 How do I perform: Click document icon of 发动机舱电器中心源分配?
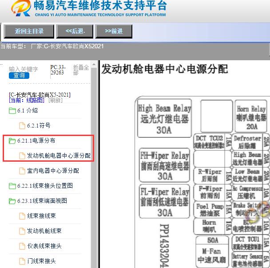pos(22,155)
